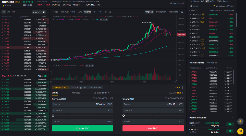Click wallet icon above Compra BTC balance

click(94, 99)
